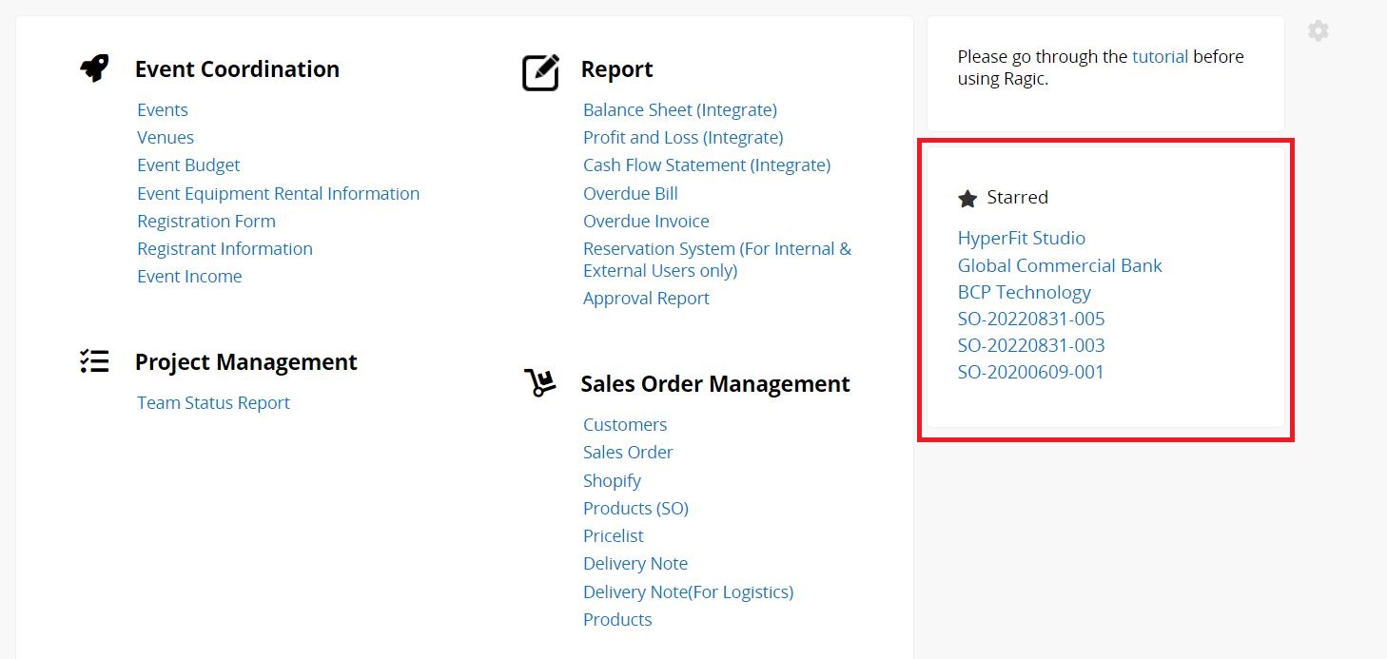The width and height of the screenshot is (1387, 659).
Task: Click the Report edit-note icon
Action: click(x=540, y=72)
